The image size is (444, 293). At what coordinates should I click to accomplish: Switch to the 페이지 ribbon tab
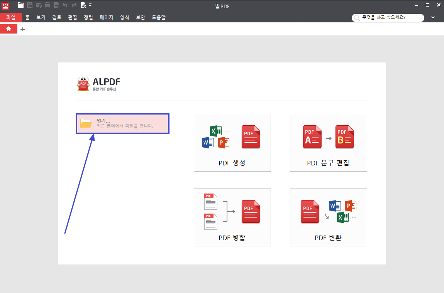point(107,17)
